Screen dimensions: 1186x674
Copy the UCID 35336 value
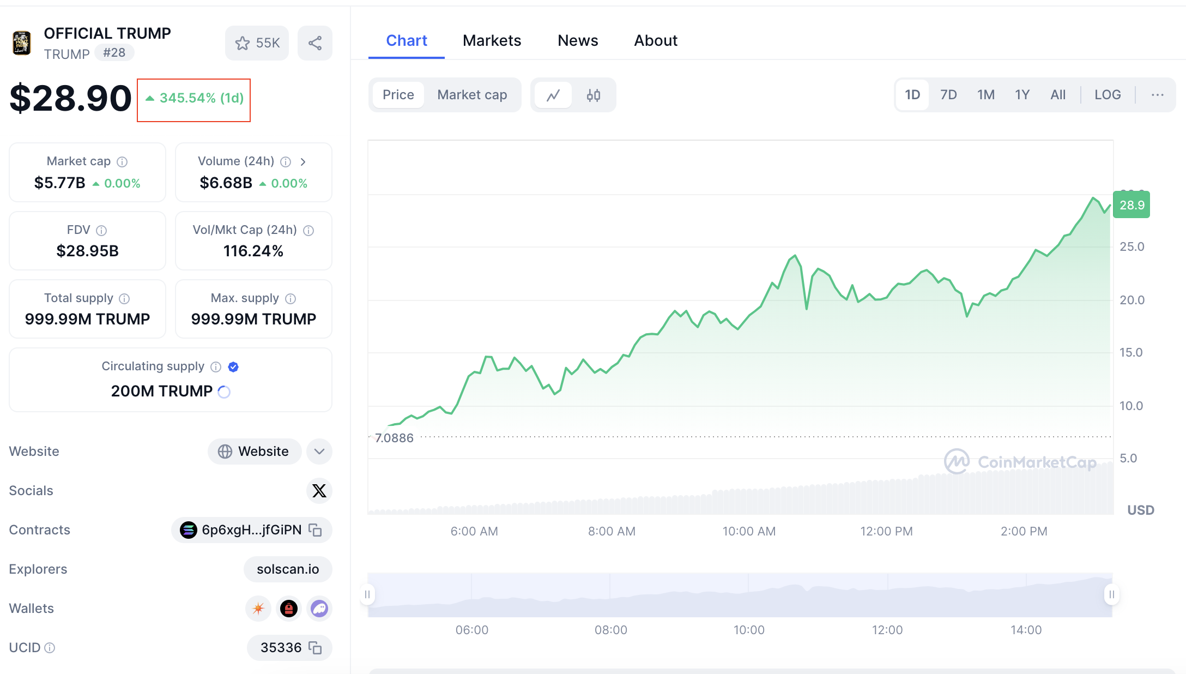point(316,648)
